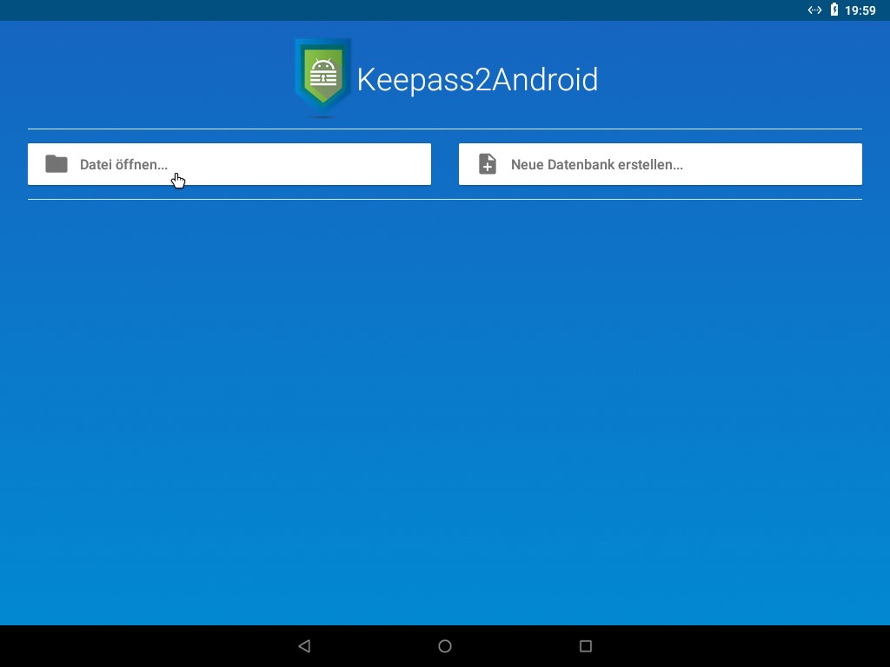The image size is (890, 667).
Task: Click blank space right of "Neue Datenbank erstellen..."
Action: pos(782,164)
